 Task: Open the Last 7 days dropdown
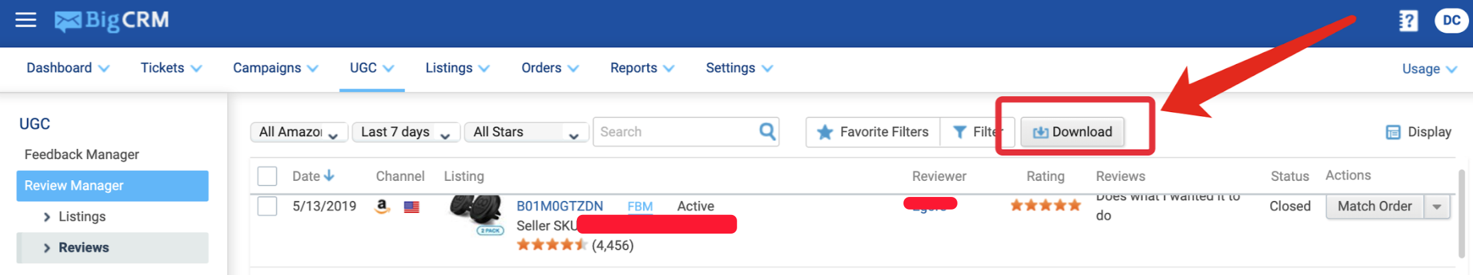(x=406, y=132)
